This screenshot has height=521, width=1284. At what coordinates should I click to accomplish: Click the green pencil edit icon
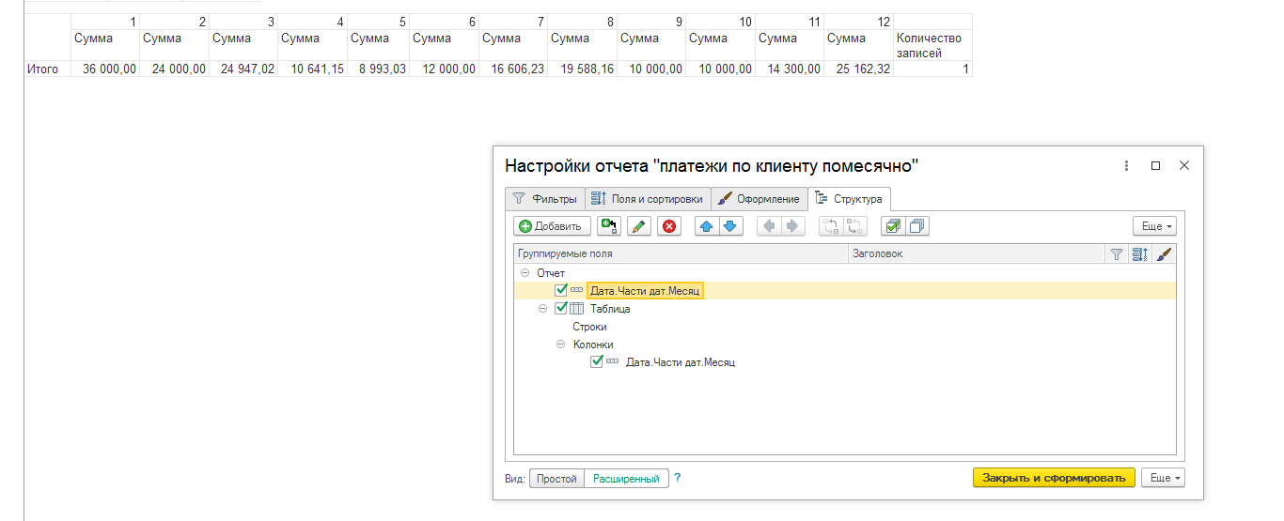(x=638, y=225)
